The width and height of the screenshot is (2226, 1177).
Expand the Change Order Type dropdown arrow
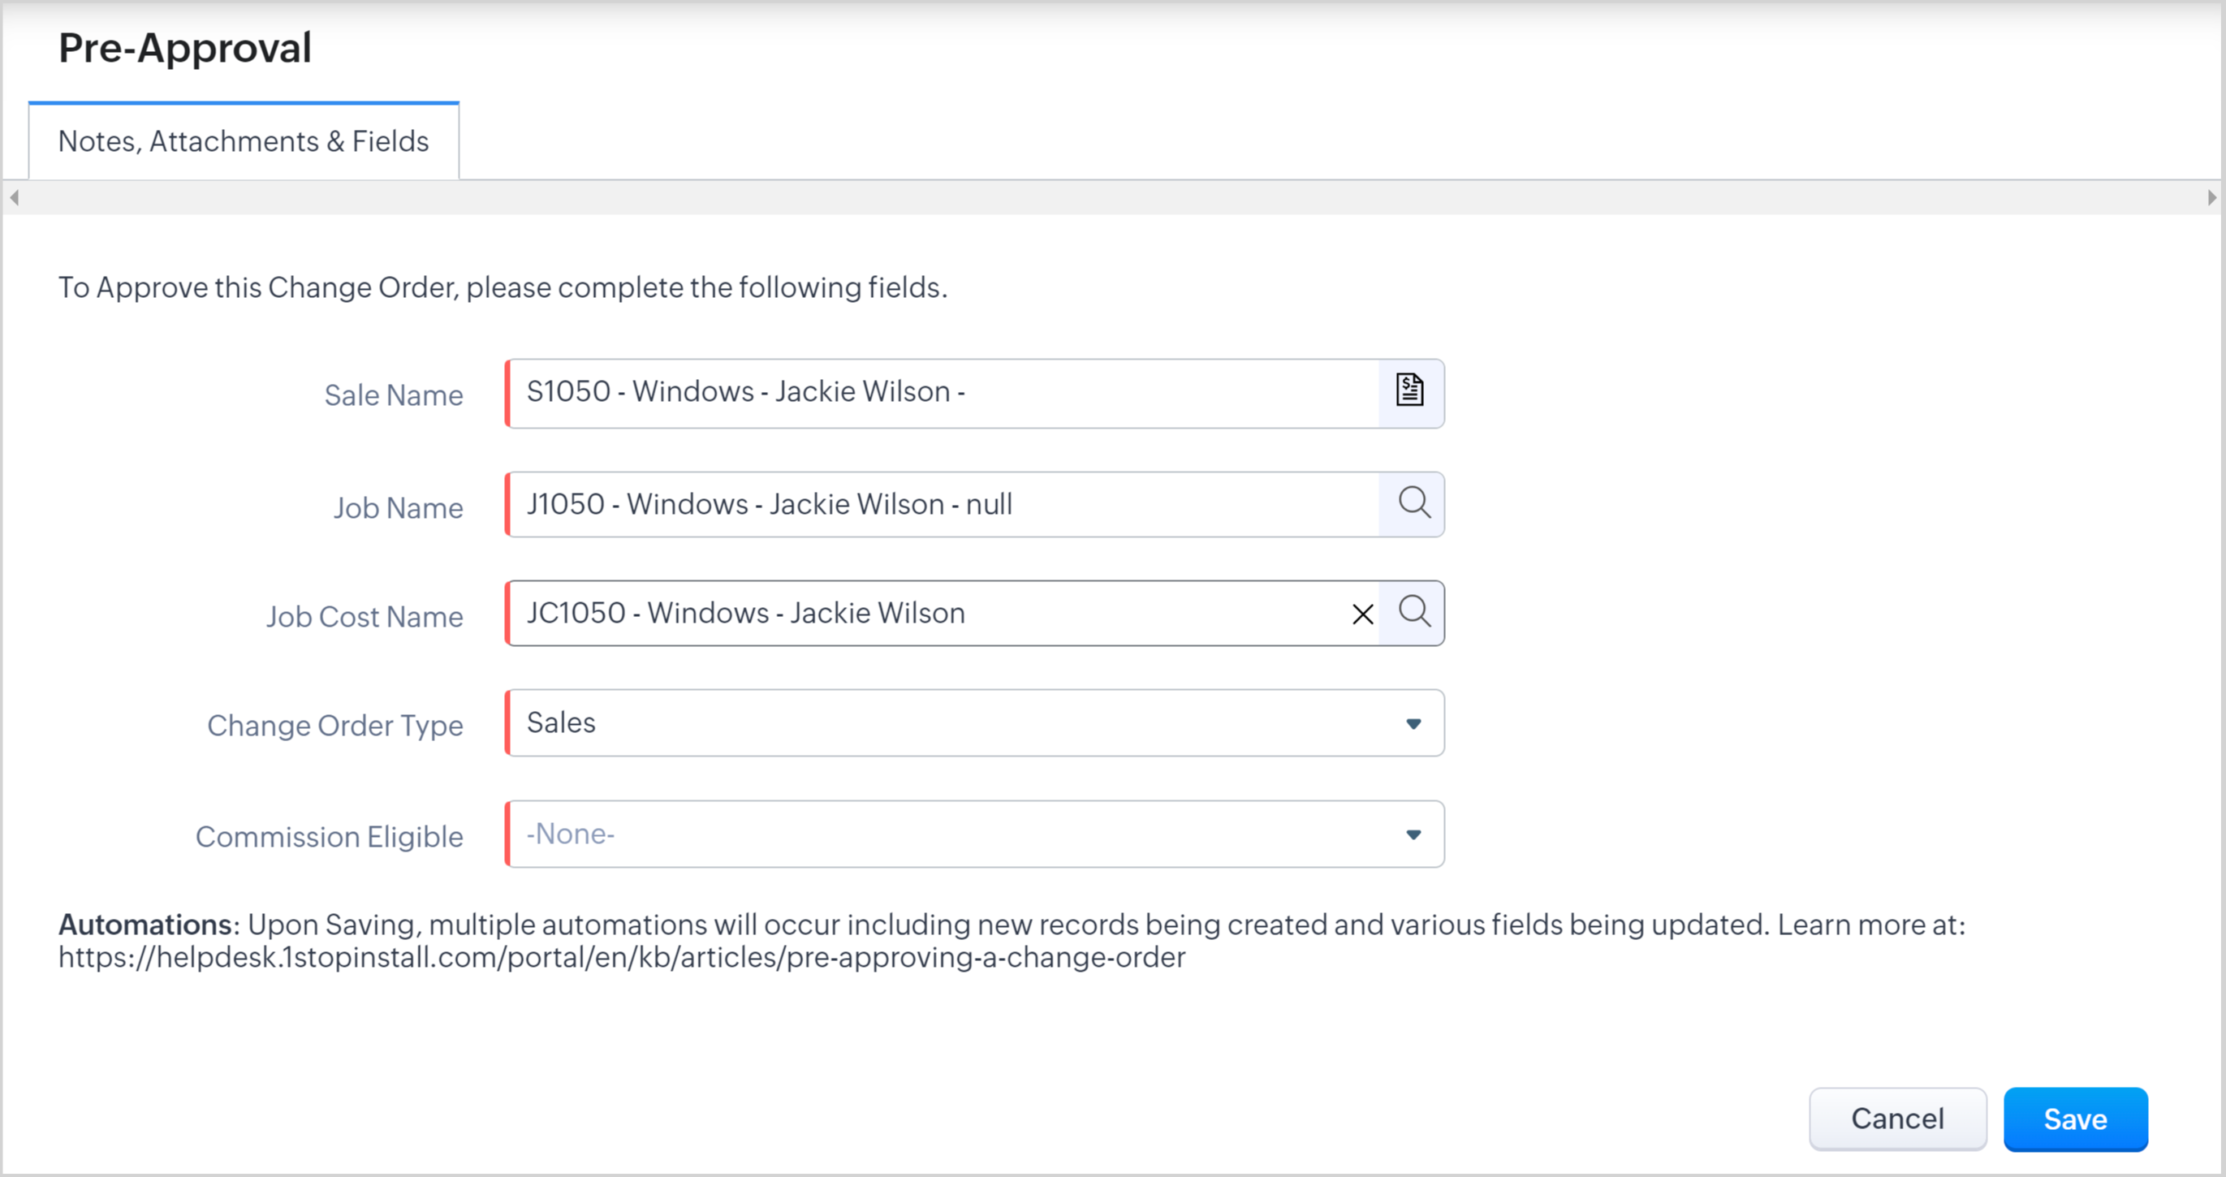[1413, 723]
